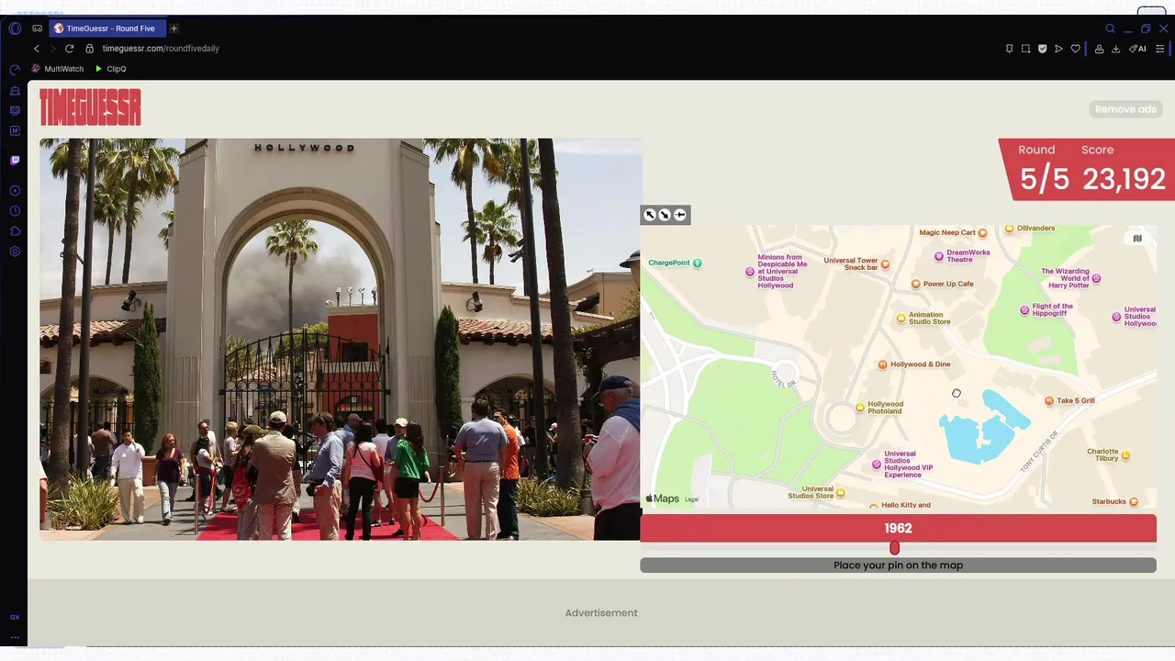Click the year slider handle
Viewport: 1175px width, 661px height.
[894, 548]
